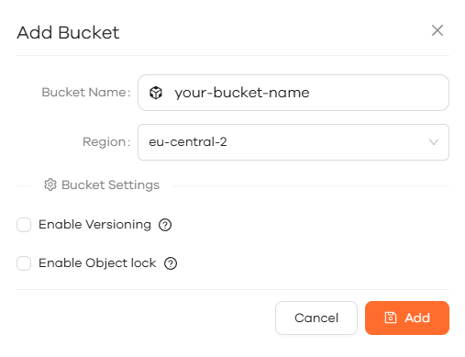The width and height of the screenshot is (465, 357).
Task: Open the Enable Versioning help icon
Action: tap(165, 225)
